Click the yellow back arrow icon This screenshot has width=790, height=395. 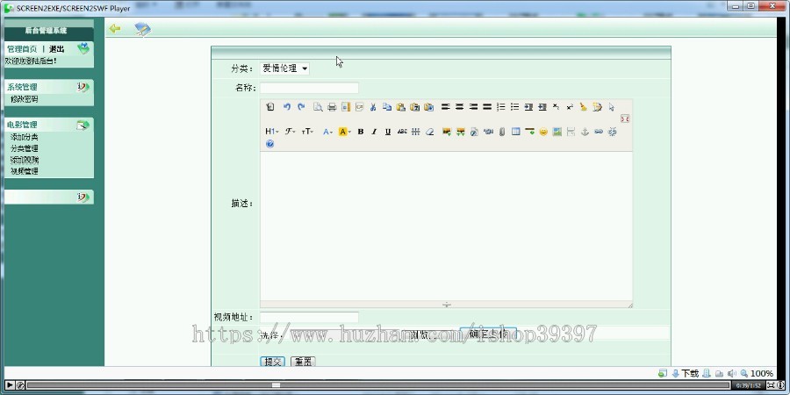[115, 29]
